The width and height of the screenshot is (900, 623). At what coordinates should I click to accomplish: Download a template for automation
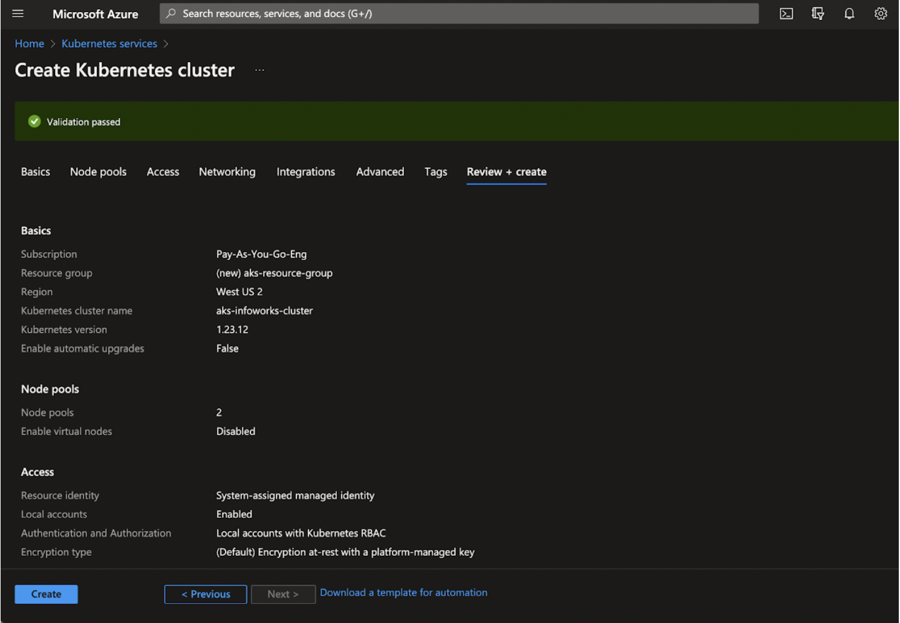tap(404, 593)
